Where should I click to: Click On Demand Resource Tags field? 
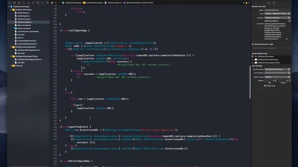[x=271, y=48]
